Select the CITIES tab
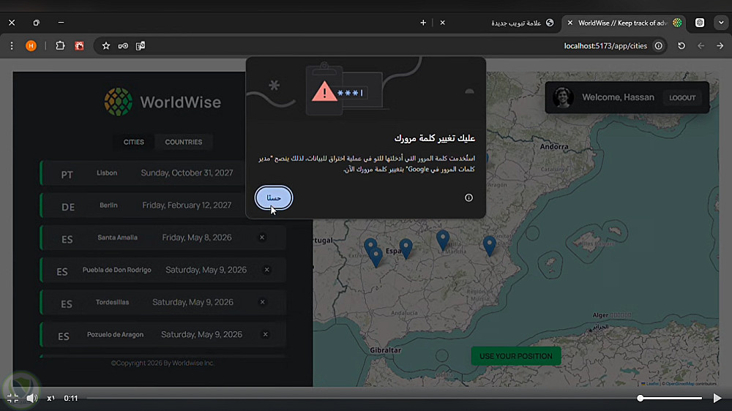 coord(133,142)
